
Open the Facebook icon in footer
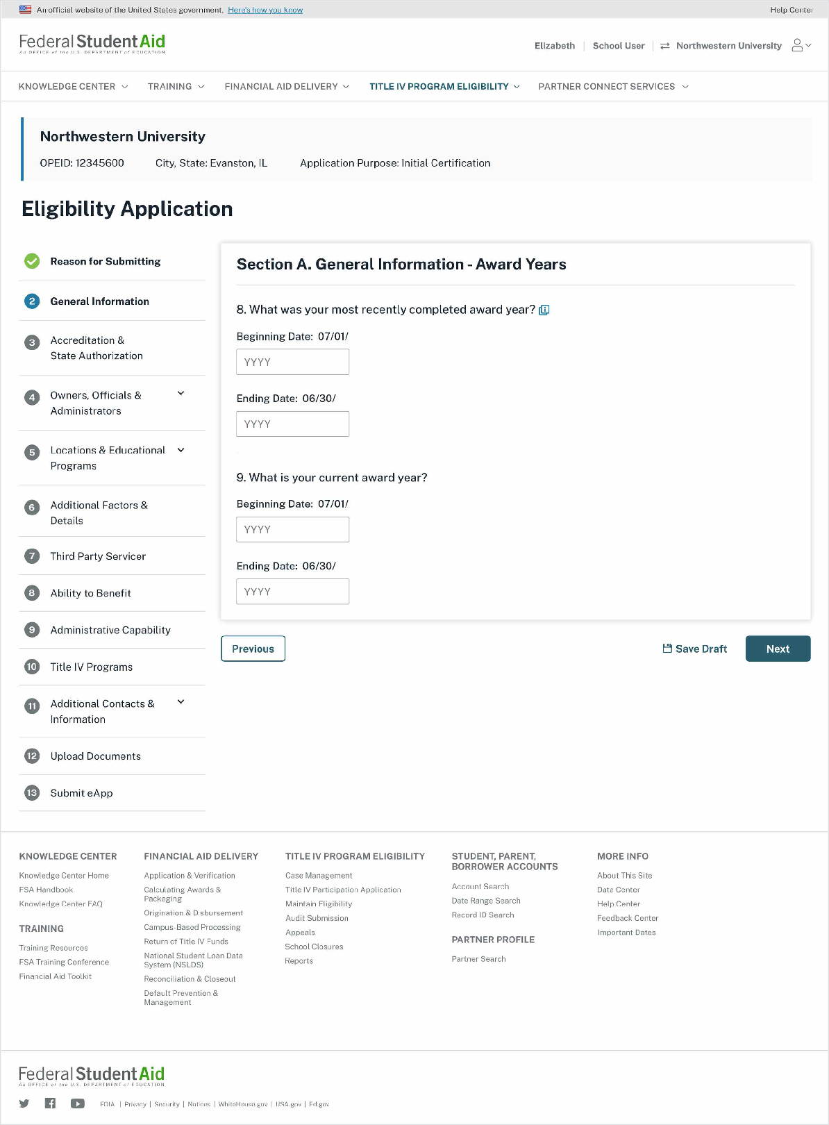coord(50,1103)
